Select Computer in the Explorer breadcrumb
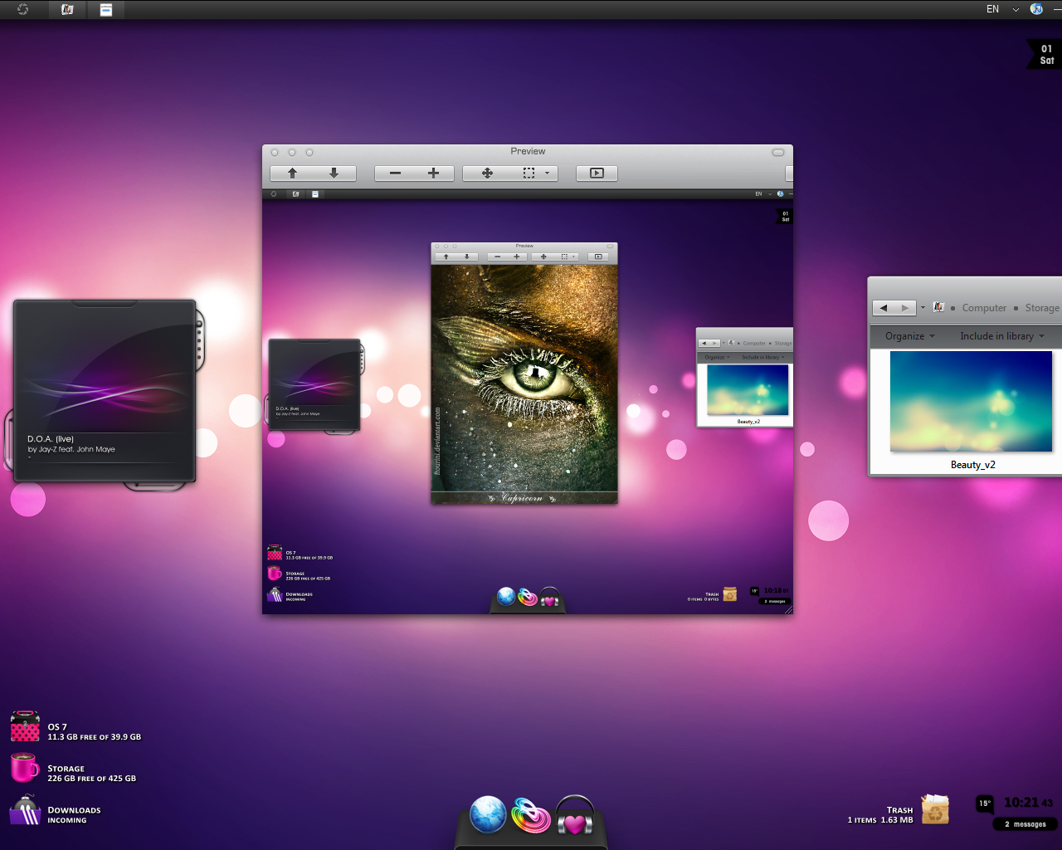 pos(984,308)
